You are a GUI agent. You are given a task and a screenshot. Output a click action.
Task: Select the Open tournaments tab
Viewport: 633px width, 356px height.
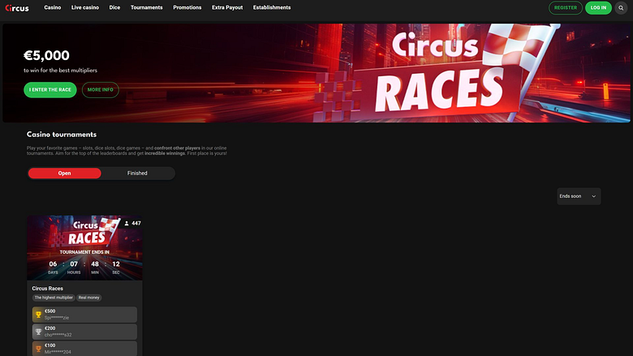click(x=65, y=174)
